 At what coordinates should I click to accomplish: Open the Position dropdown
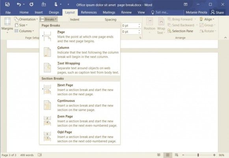pos(149,25)
